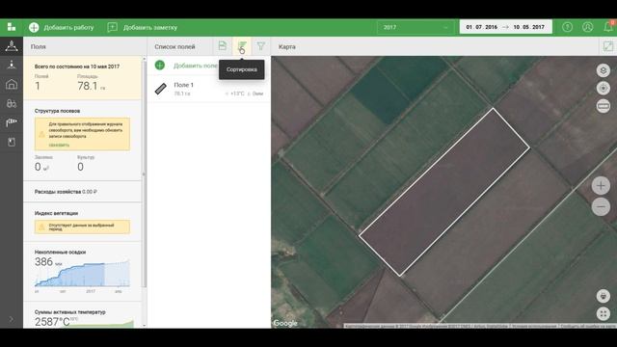
Task: Click the 78.1 area value in the summary
Action: [x=88, y=86]
